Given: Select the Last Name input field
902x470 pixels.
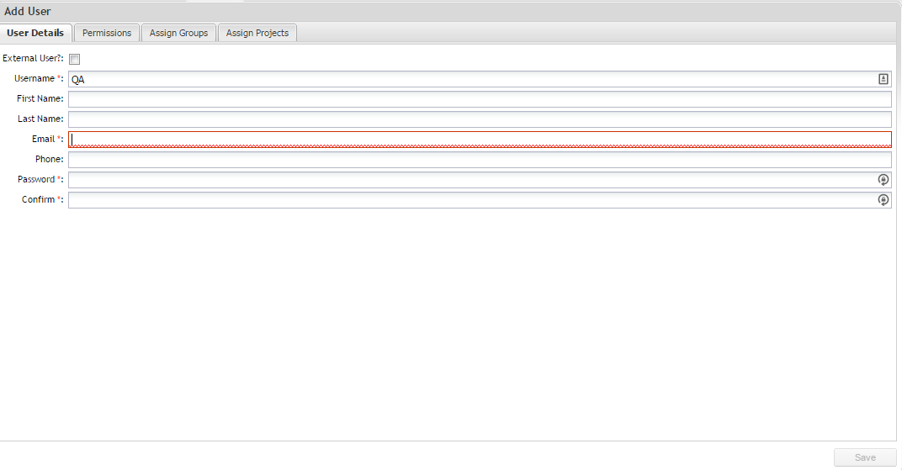Looking at the screenshot, I should coord(480,119).
